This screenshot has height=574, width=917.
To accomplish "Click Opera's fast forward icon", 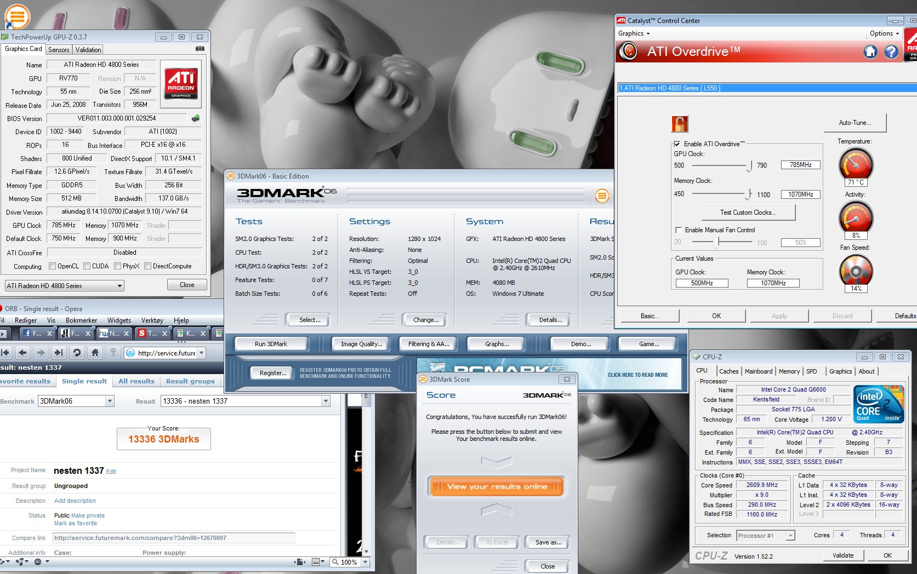I will (59, 353).
